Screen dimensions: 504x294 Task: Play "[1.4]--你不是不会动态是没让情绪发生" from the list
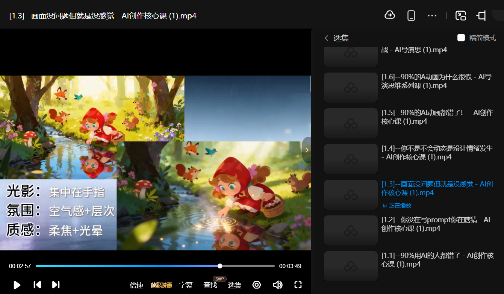click(437, 153)
